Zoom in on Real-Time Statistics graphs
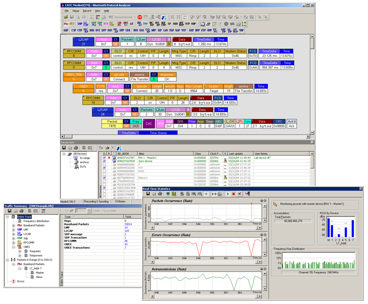The height and width of the screenshot is (304, 368). [182, 194]
